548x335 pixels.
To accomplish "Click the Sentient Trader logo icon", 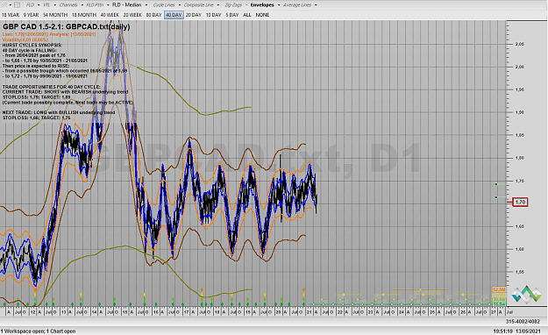I will (x=526, y=294).
